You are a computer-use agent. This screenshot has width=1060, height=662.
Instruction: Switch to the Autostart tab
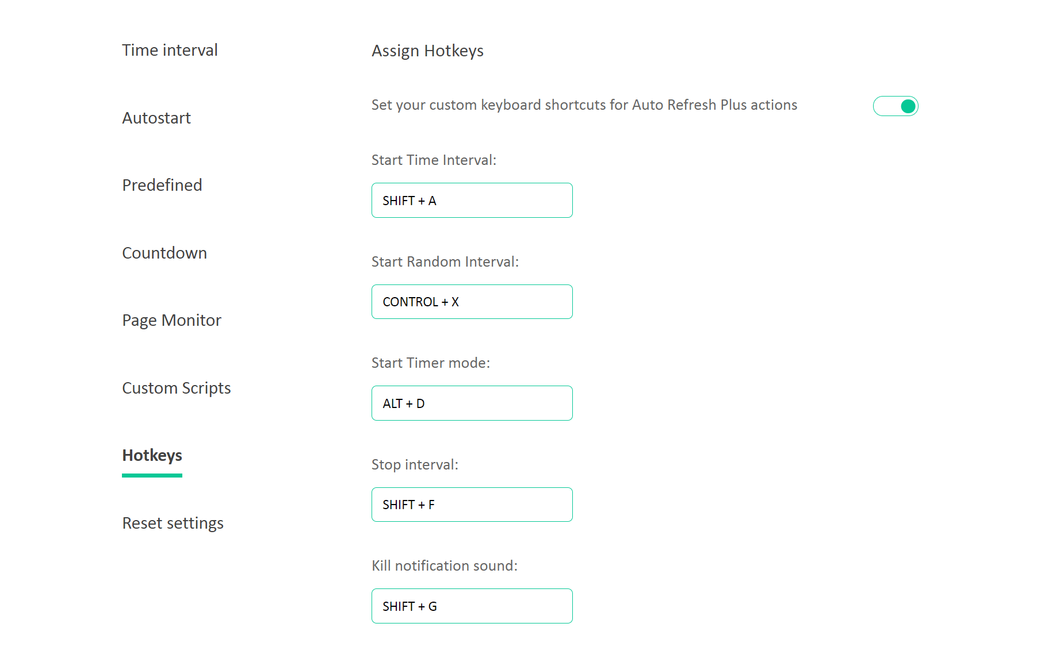156,118
